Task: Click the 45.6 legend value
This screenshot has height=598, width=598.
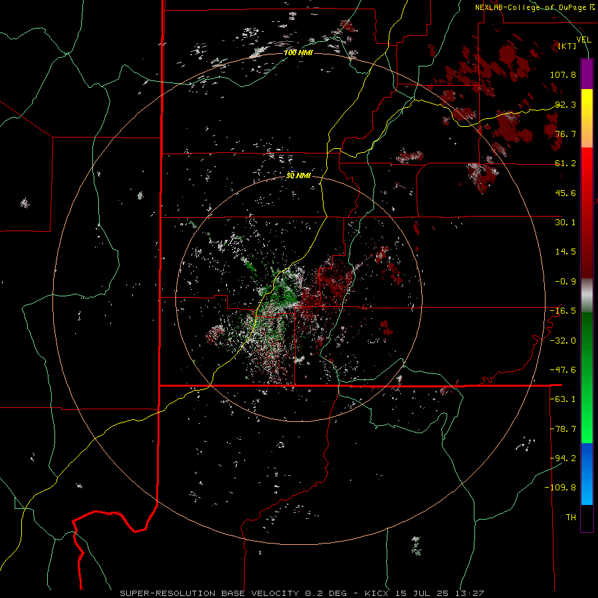Action: [x=565, y=193]
